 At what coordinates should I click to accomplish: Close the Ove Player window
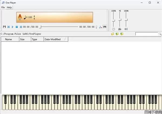[x=158, y=3]
